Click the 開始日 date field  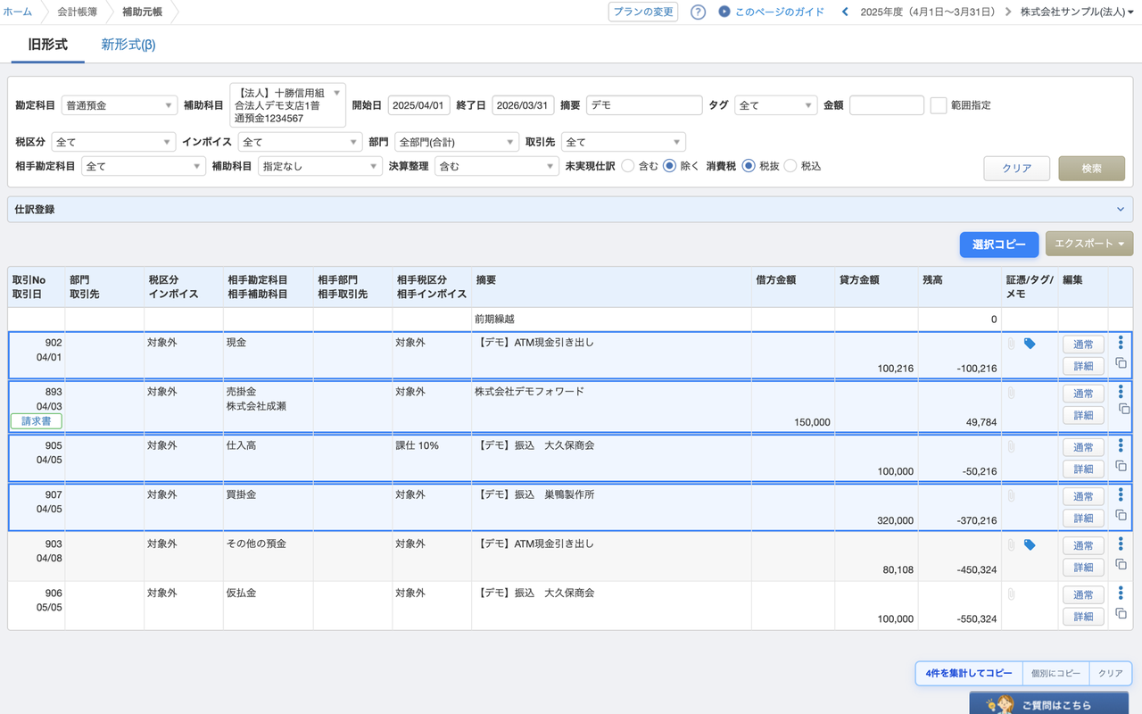(x=418, y=105)
